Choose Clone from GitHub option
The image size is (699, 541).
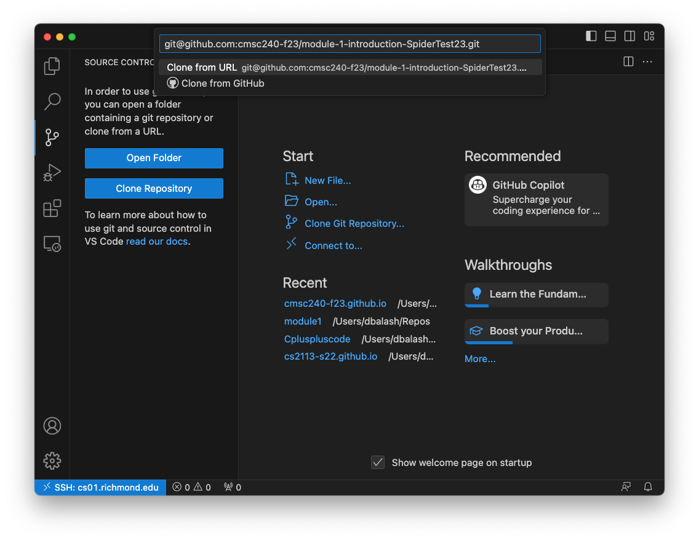pos(222,83)
